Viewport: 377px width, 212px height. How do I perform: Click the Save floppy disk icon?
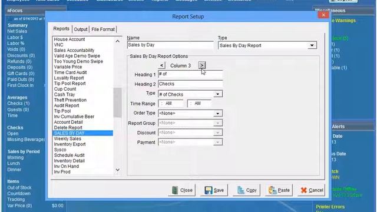tap(208, 190)
